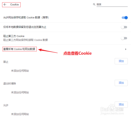The height and width of the screenshot is (118, 131).
Task: Click the 允许网站保存和读取 Cookie 数据 label
Action: (x=26, y=17)
